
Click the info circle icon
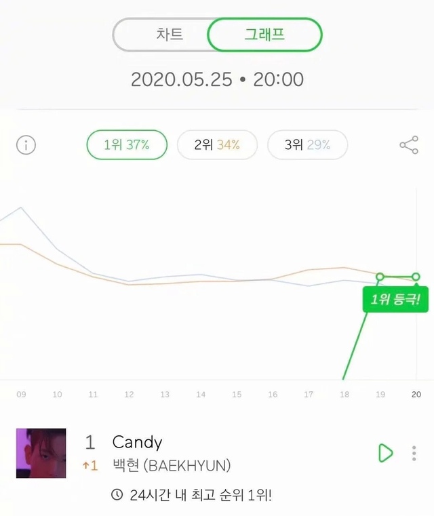point(26,144)
